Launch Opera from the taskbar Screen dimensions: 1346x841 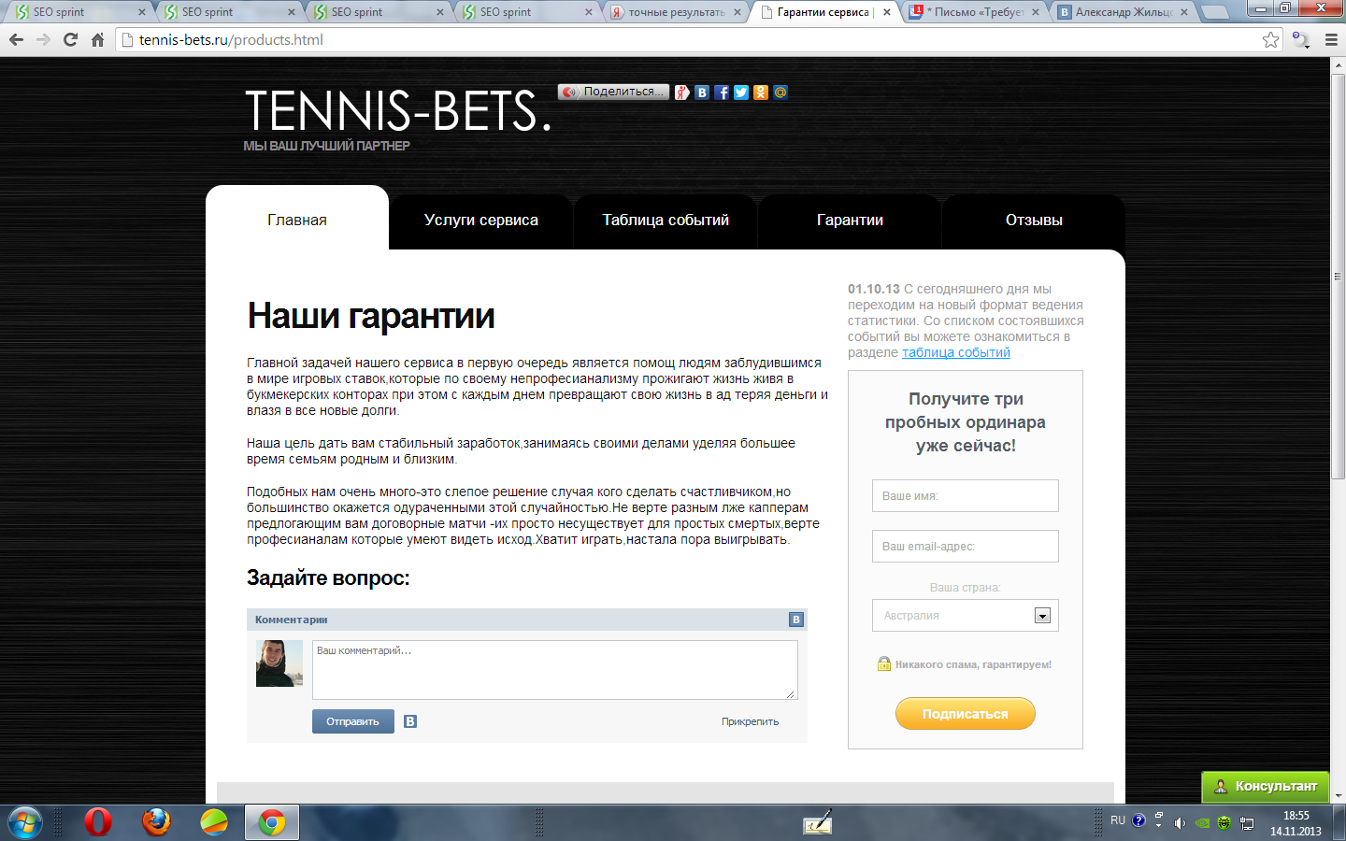tap(98, 822)
